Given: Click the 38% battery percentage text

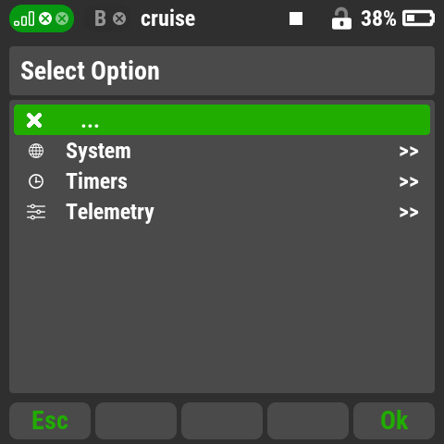Looking at the screenshot, I should [378, 18].
